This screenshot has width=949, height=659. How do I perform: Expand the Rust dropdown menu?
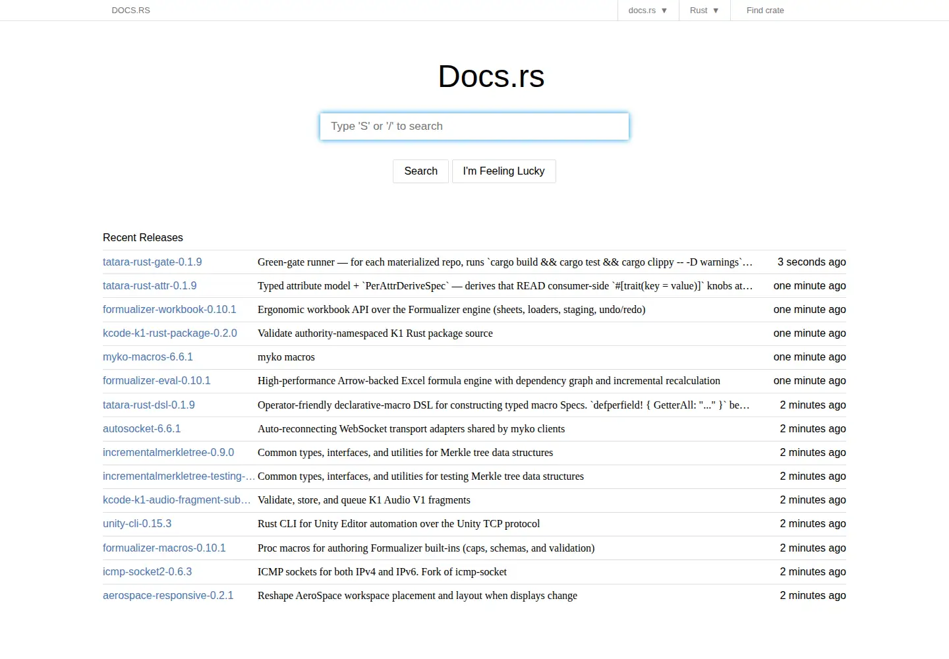coord(704,11)
